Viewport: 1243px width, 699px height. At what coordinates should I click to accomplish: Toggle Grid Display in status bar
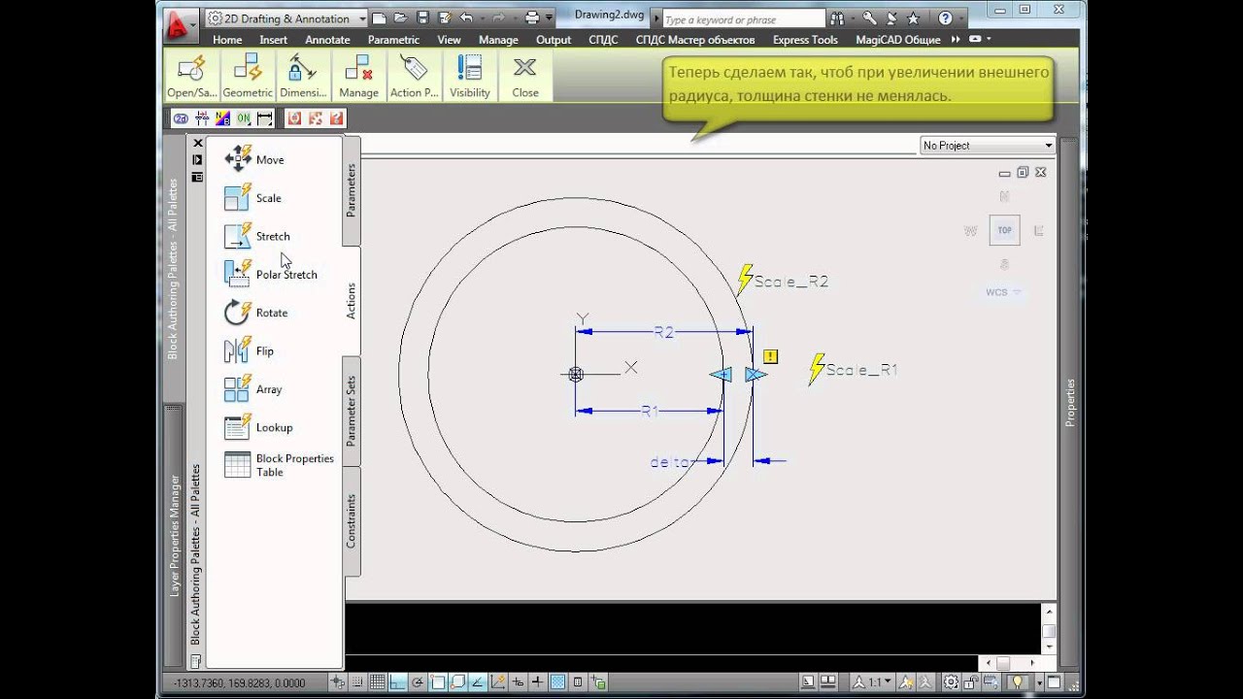378,682
